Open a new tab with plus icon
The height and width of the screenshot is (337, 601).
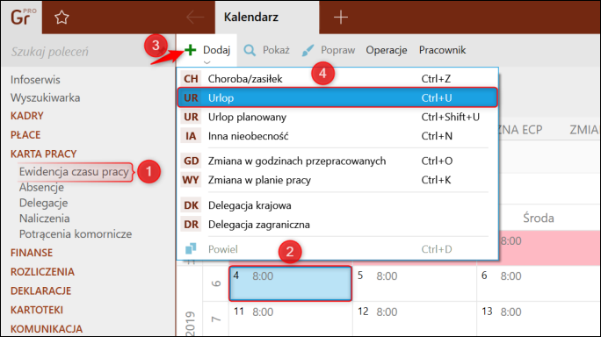[x=340, y=18]
